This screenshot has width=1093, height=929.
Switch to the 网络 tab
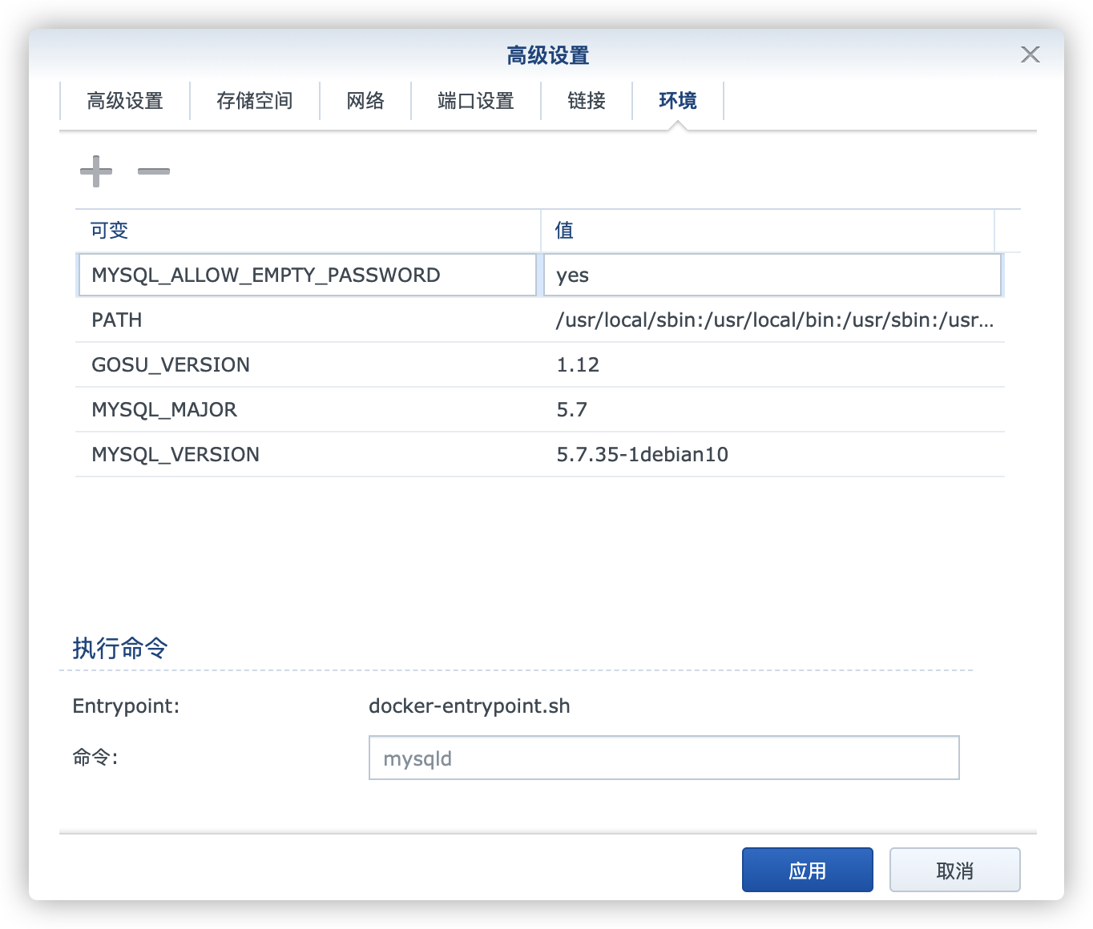point(365,101)
